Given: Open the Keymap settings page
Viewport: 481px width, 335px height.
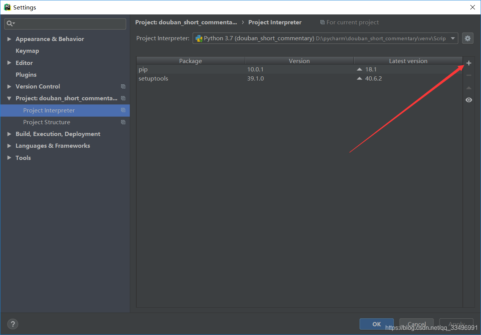Looking at the screenshot, I should [x=27, y=51].
